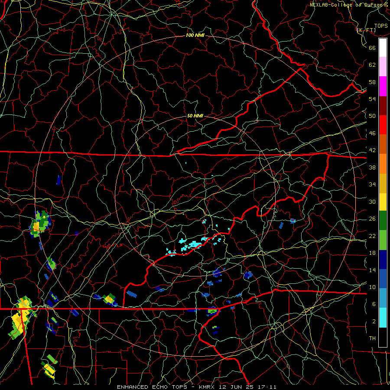Select the black TH swatch at legend bottom

[383, 337]
